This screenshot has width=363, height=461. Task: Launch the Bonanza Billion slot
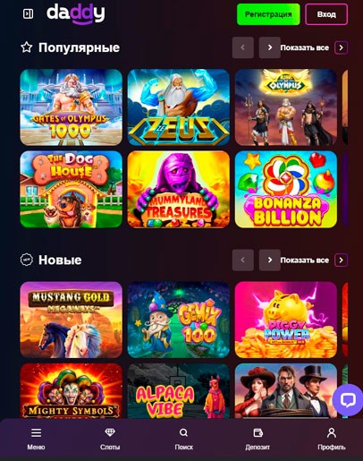coord(286,189)
